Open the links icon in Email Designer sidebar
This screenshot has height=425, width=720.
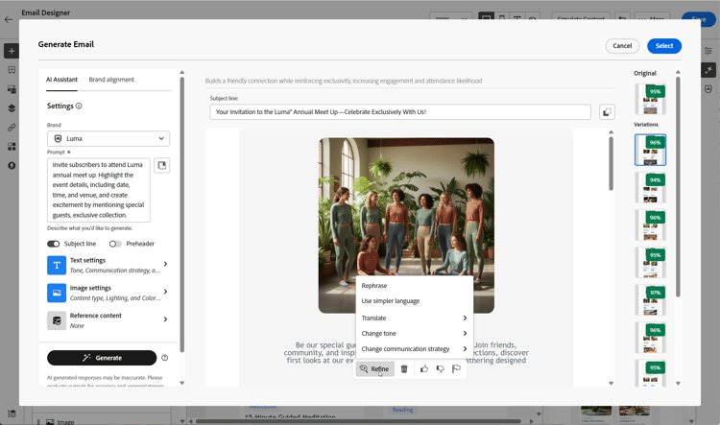tap(12, 128)
